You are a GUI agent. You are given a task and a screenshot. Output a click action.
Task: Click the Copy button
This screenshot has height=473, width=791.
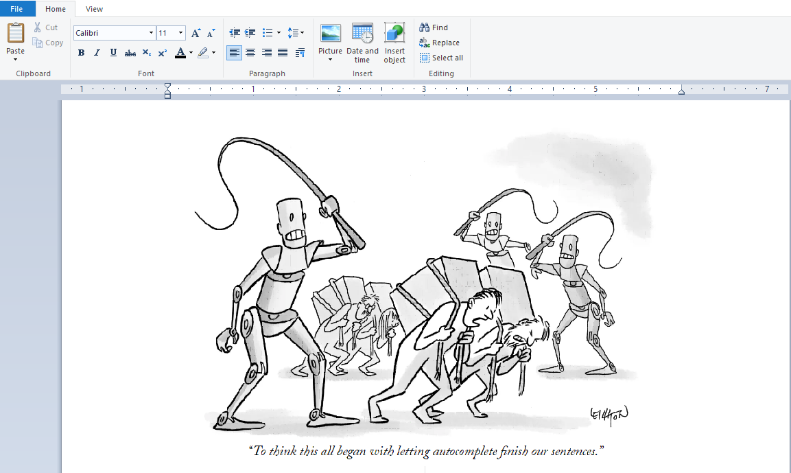point(48,43)
